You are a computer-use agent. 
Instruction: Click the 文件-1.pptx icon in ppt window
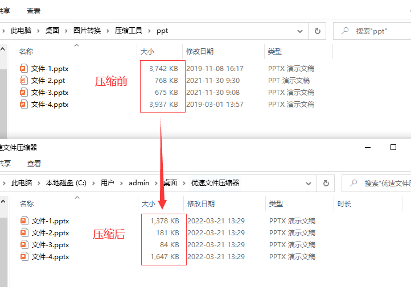pyautogui.click(x=23, y=69)
